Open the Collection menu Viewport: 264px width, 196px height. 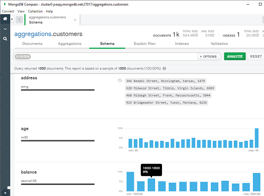35,11
